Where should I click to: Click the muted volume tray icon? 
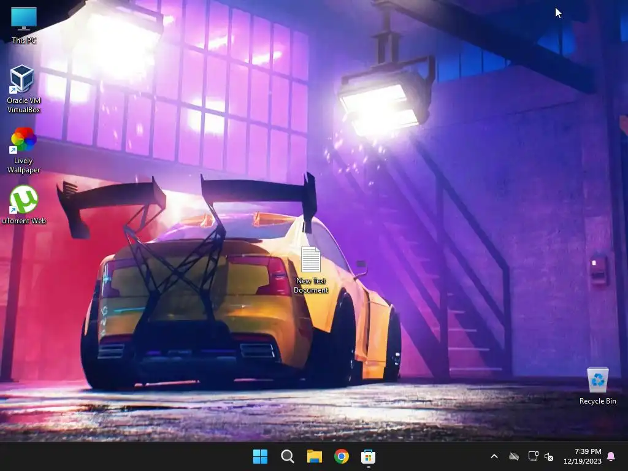pyautogui.click(x=549, y=456)
